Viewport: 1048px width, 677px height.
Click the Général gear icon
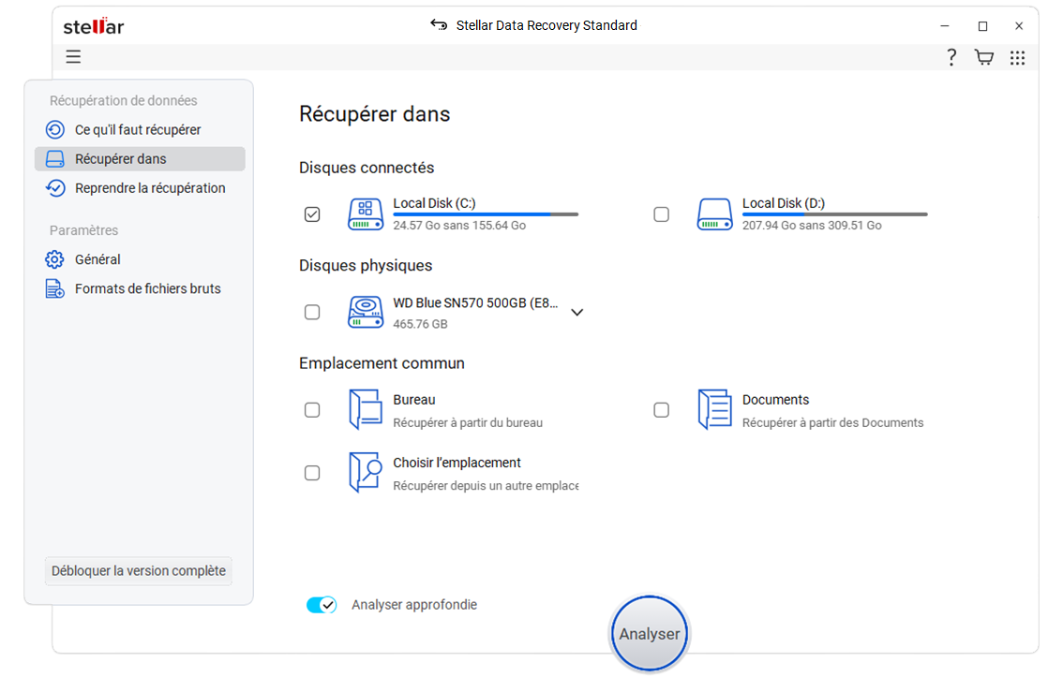click(x=54, y=259)
